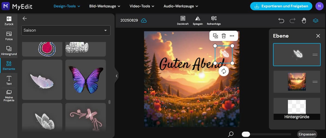326x138 pixels.
Task: Delete the selected element with trash icon
Action: coord(224,36)
